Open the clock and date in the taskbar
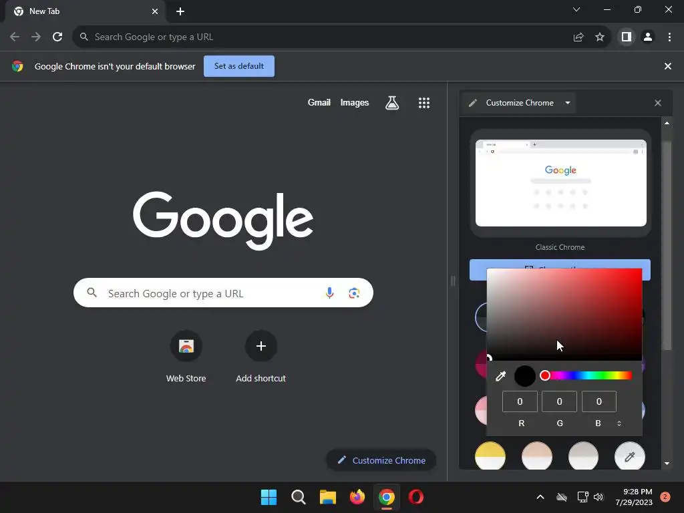 (634, 497)
